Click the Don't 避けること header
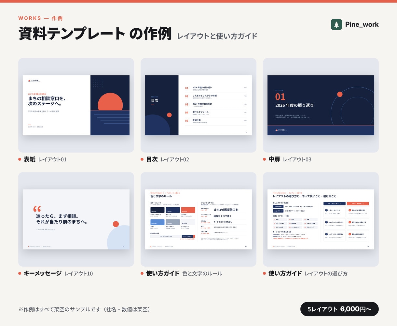 [358, 204]
